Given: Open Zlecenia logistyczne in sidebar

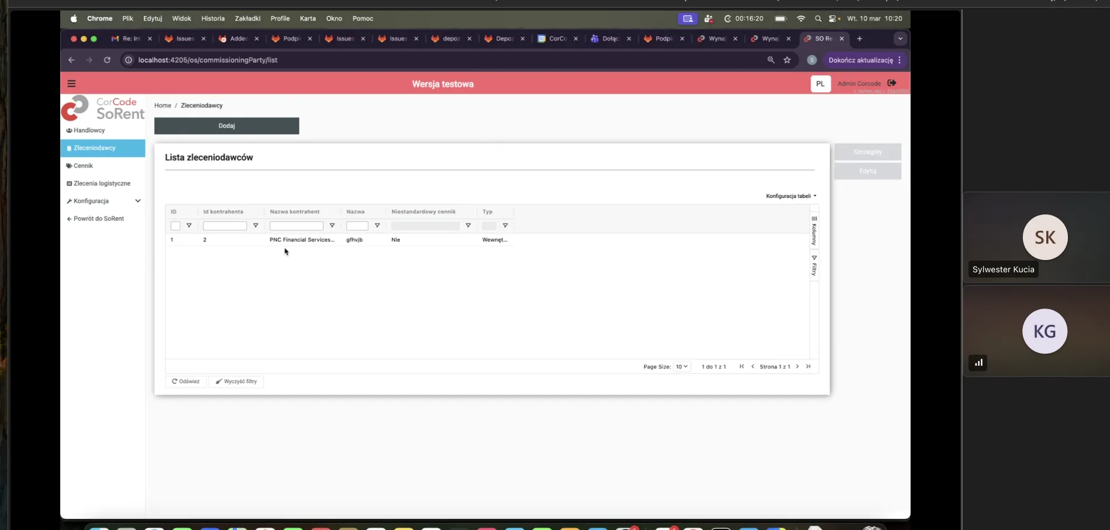Looking at the screenshot, I should tap(102, 183).
